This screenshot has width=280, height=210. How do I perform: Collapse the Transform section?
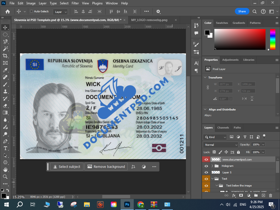tap(205, 77)
